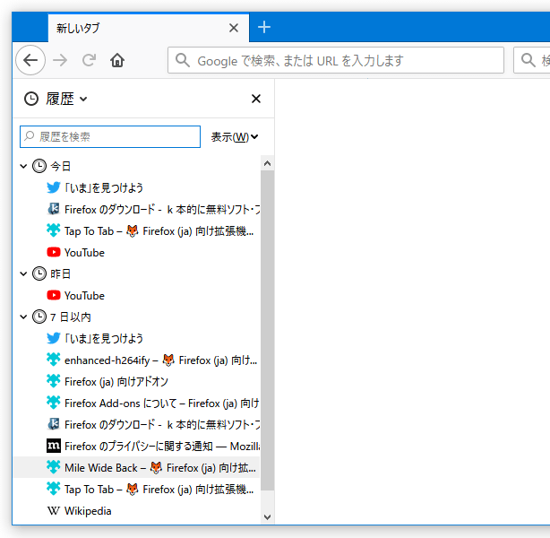Click the clock icon beside 7 日以内

point(39,317)
